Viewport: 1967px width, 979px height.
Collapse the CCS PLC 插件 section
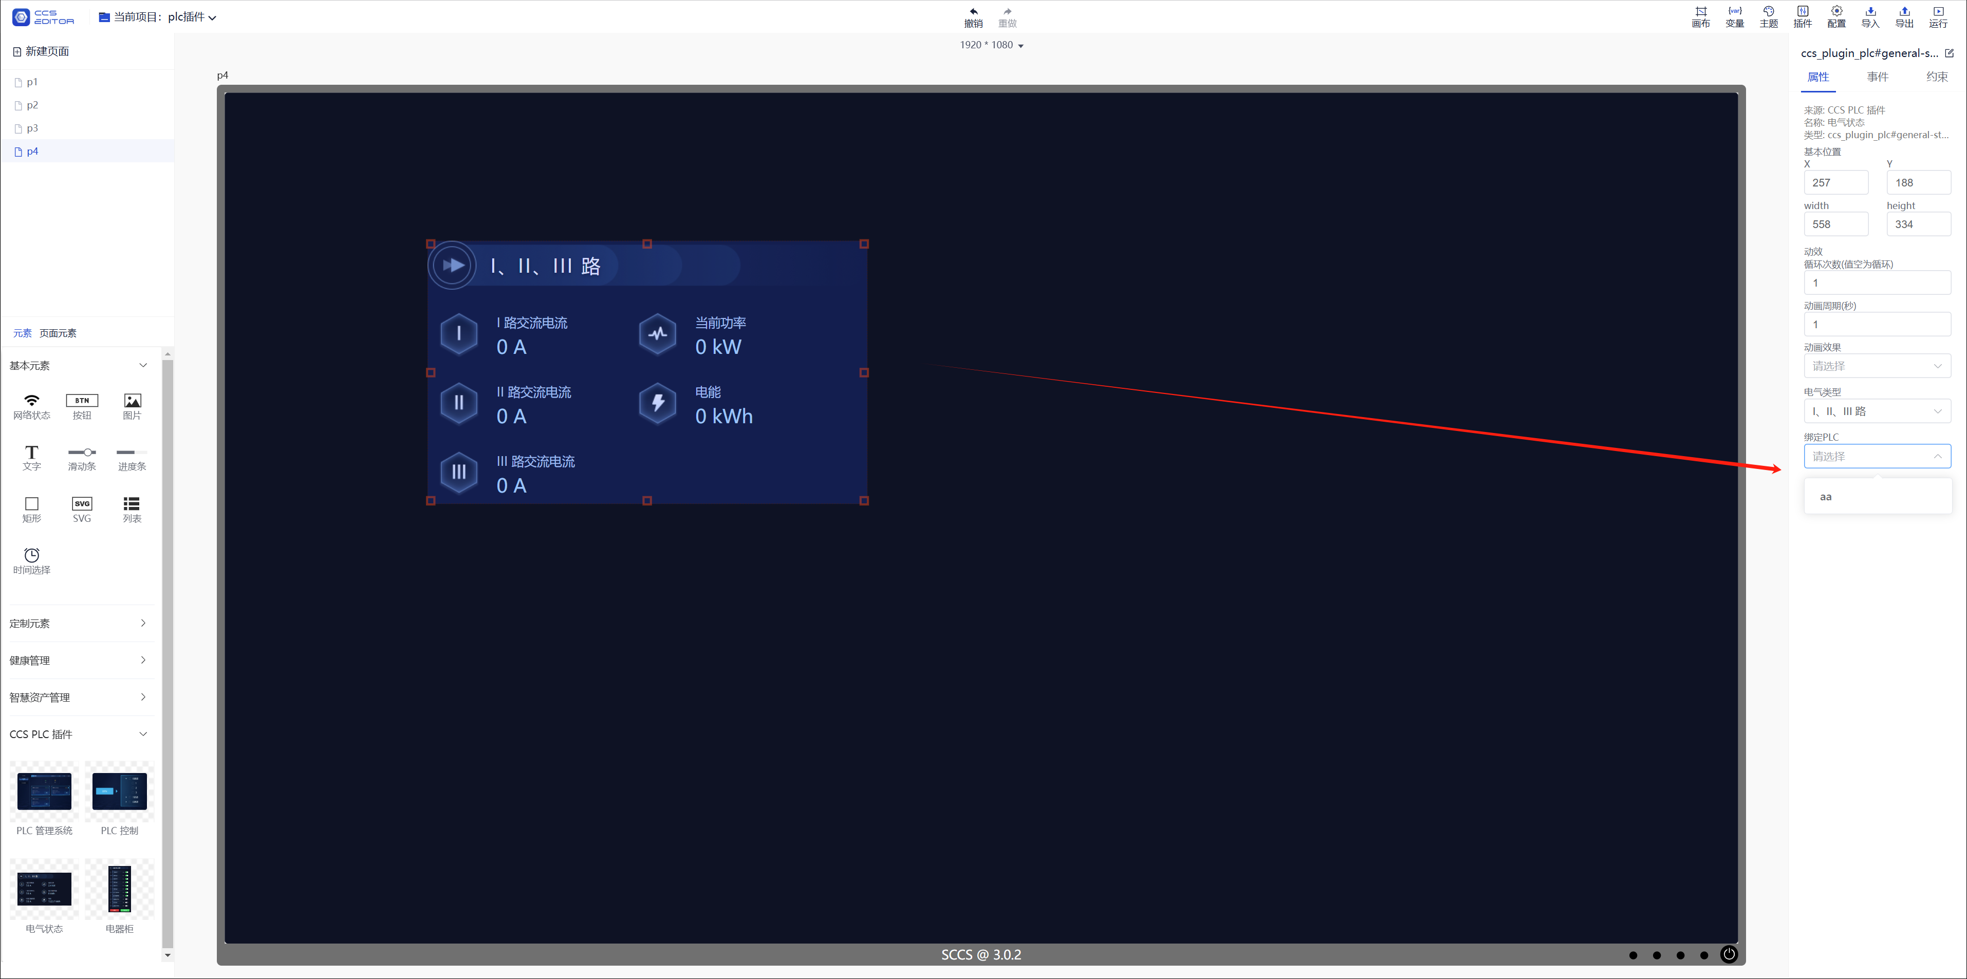point(78,733)
